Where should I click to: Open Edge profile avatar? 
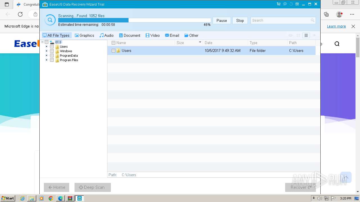tap(339, 14)
